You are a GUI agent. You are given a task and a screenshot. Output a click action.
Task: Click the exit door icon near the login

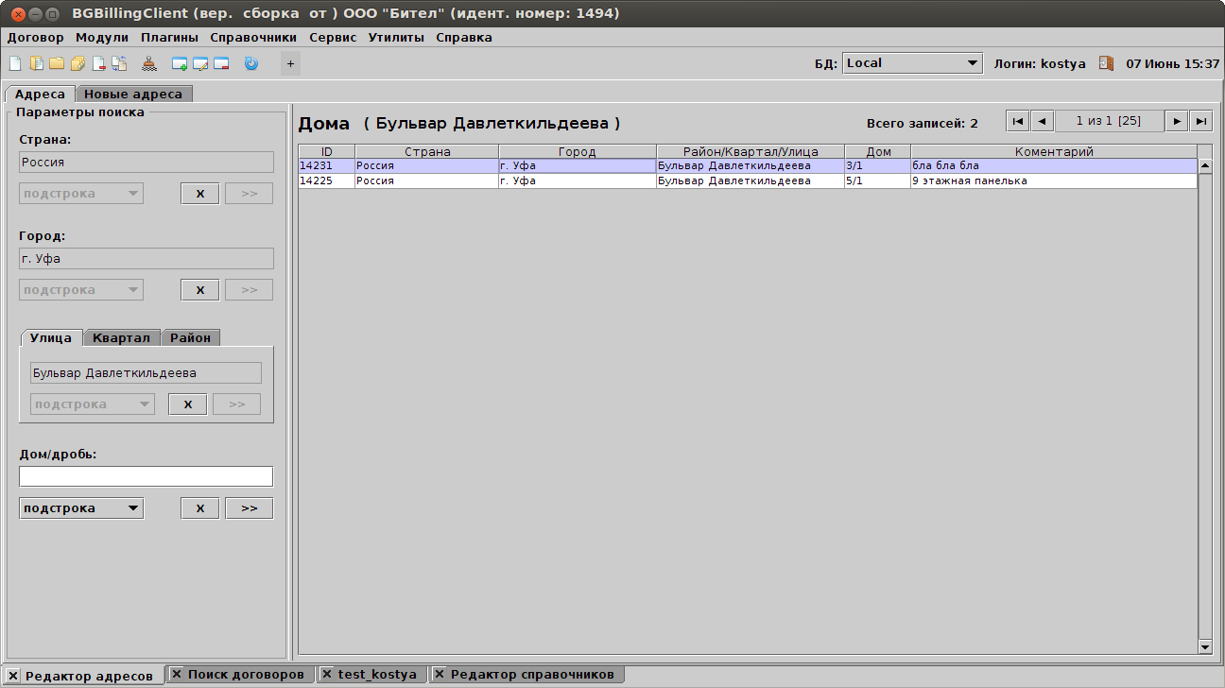pyautogui.click(x=1106, y=63)
